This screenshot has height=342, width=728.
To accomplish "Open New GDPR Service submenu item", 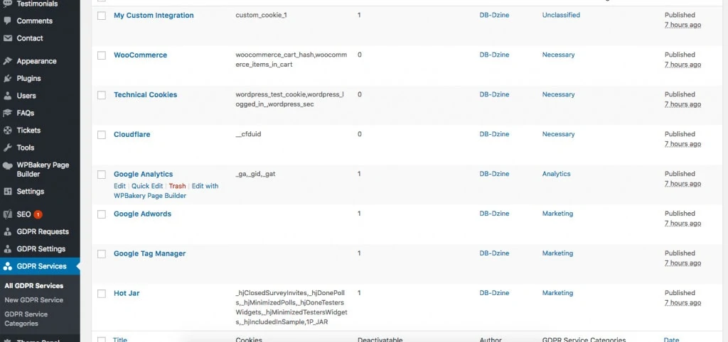I will point(34,300).
